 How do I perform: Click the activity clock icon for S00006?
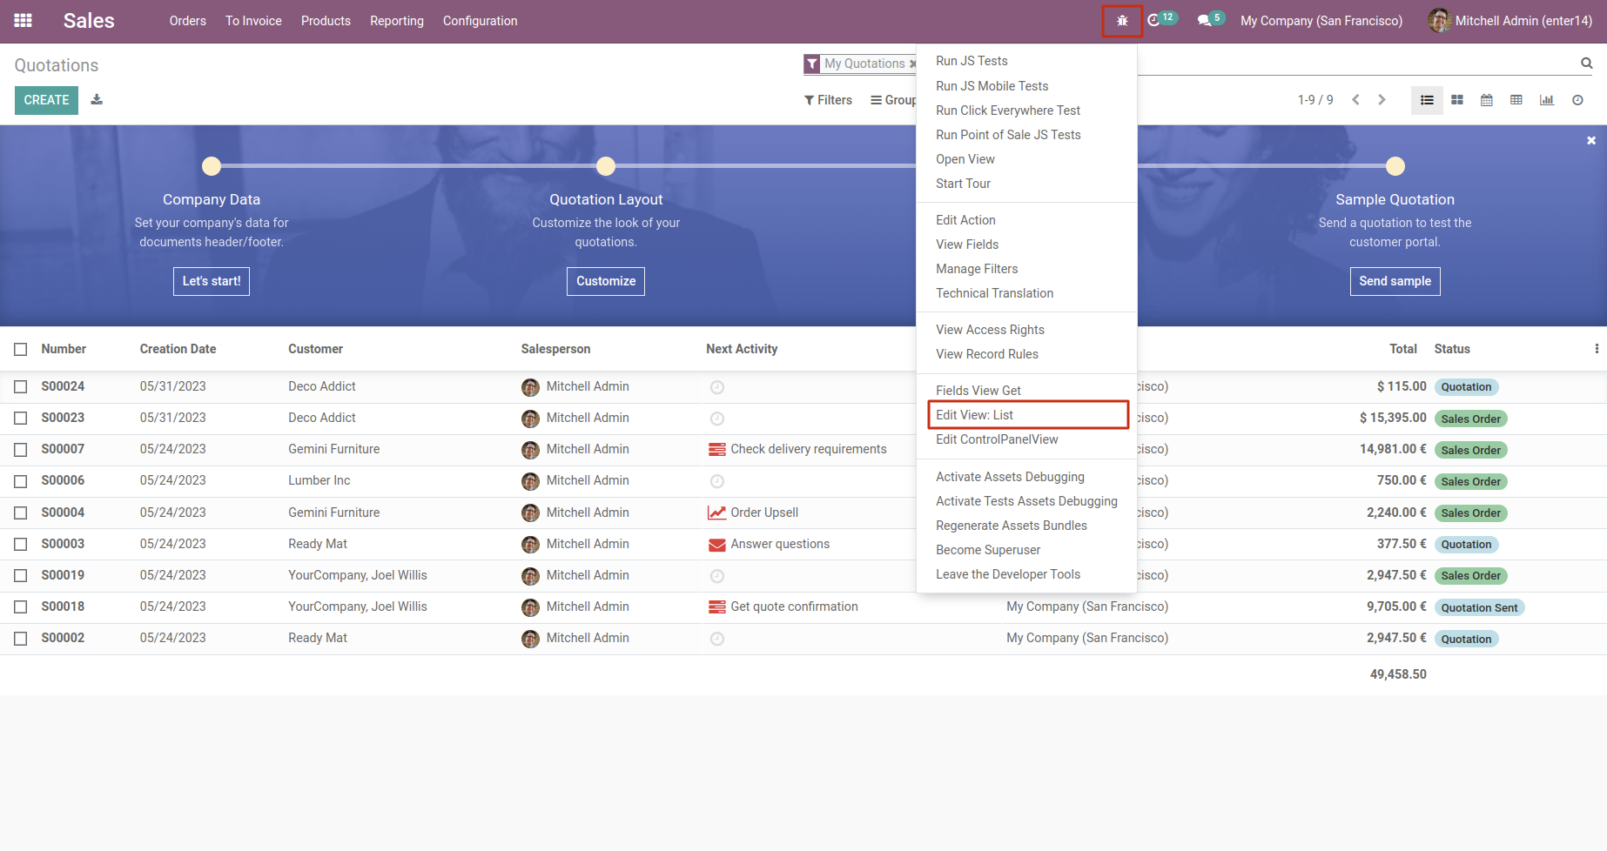pos(717,481)
